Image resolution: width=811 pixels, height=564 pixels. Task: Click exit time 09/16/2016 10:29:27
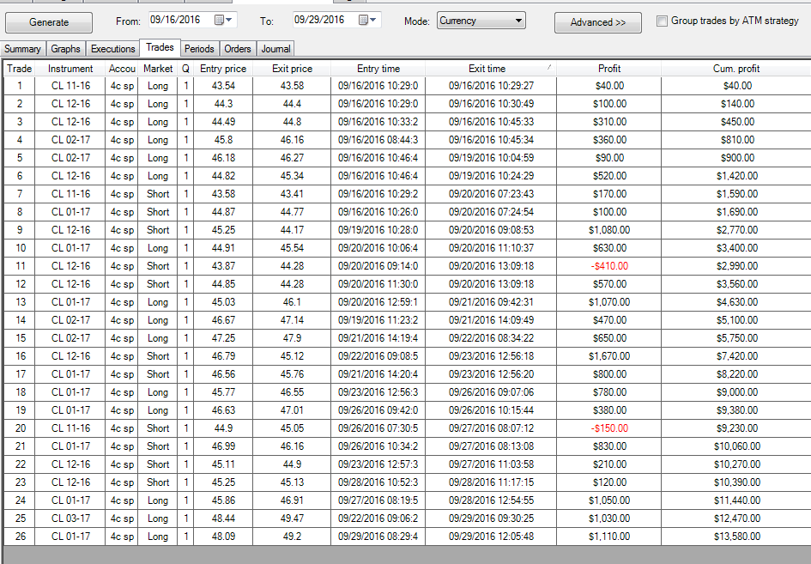click(x=491, y=86)
